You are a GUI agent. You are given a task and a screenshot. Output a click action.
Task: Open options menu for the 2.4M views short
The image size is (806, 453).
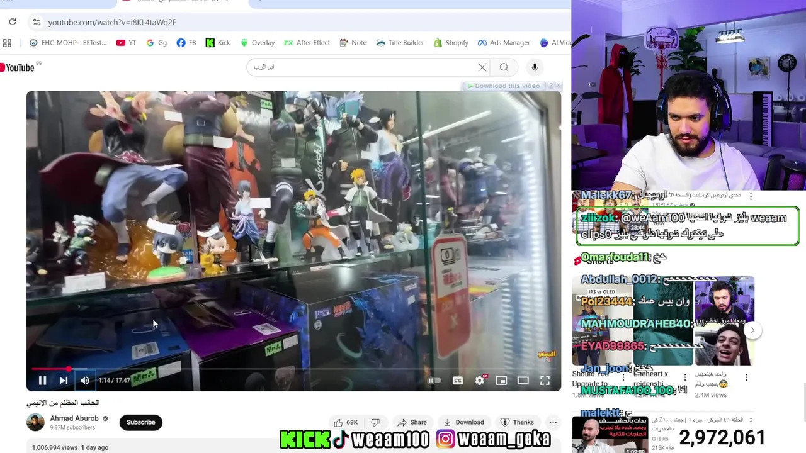(746, 377)
